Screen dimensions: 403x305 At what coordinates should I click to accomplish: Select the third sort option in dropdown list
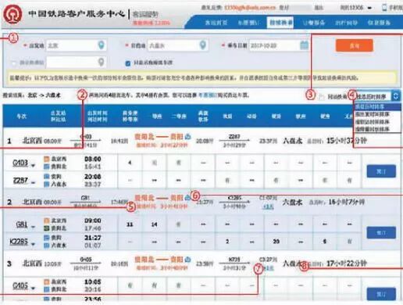click(377, 122)
